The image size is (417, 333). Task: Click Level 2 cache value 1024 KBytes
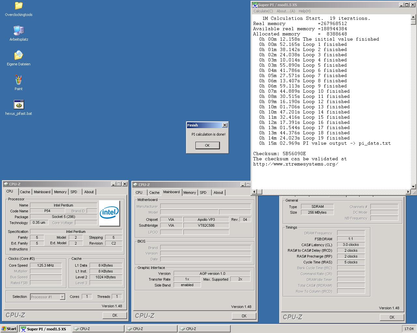(x=106, y=277)
